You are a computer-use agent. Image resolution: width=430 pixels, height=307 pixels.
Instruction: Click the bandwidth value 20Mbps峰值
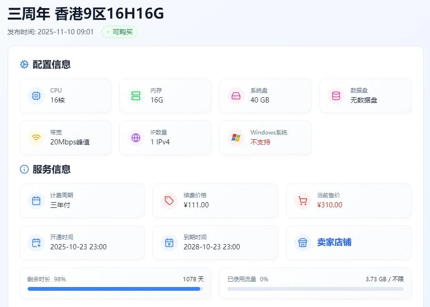click(70, 142)
